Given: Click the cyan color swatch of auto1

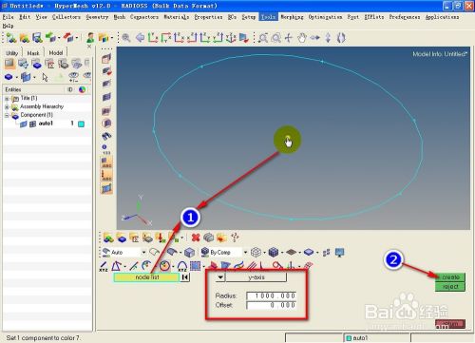Looking at the screenshot, I should 81,124.
